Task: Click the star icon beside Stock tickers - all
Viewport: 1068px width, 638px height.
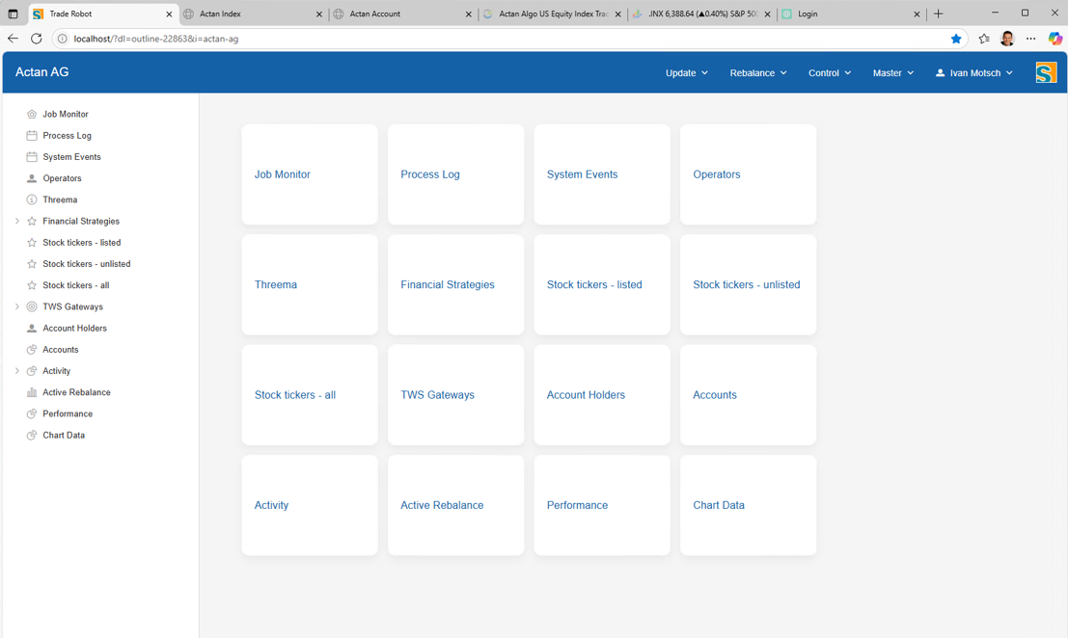Action: 31,285
